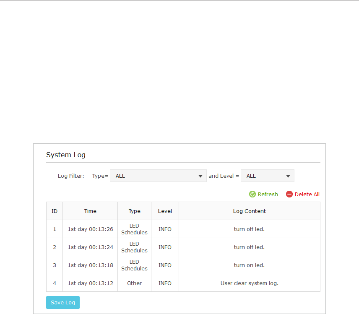Select time cell 1st day 00:13:26
Screen dimensions: 359x314
pos(91,229)
